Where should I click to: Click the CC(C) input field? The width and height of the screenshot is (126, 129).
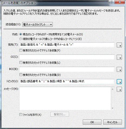[67, 57]
